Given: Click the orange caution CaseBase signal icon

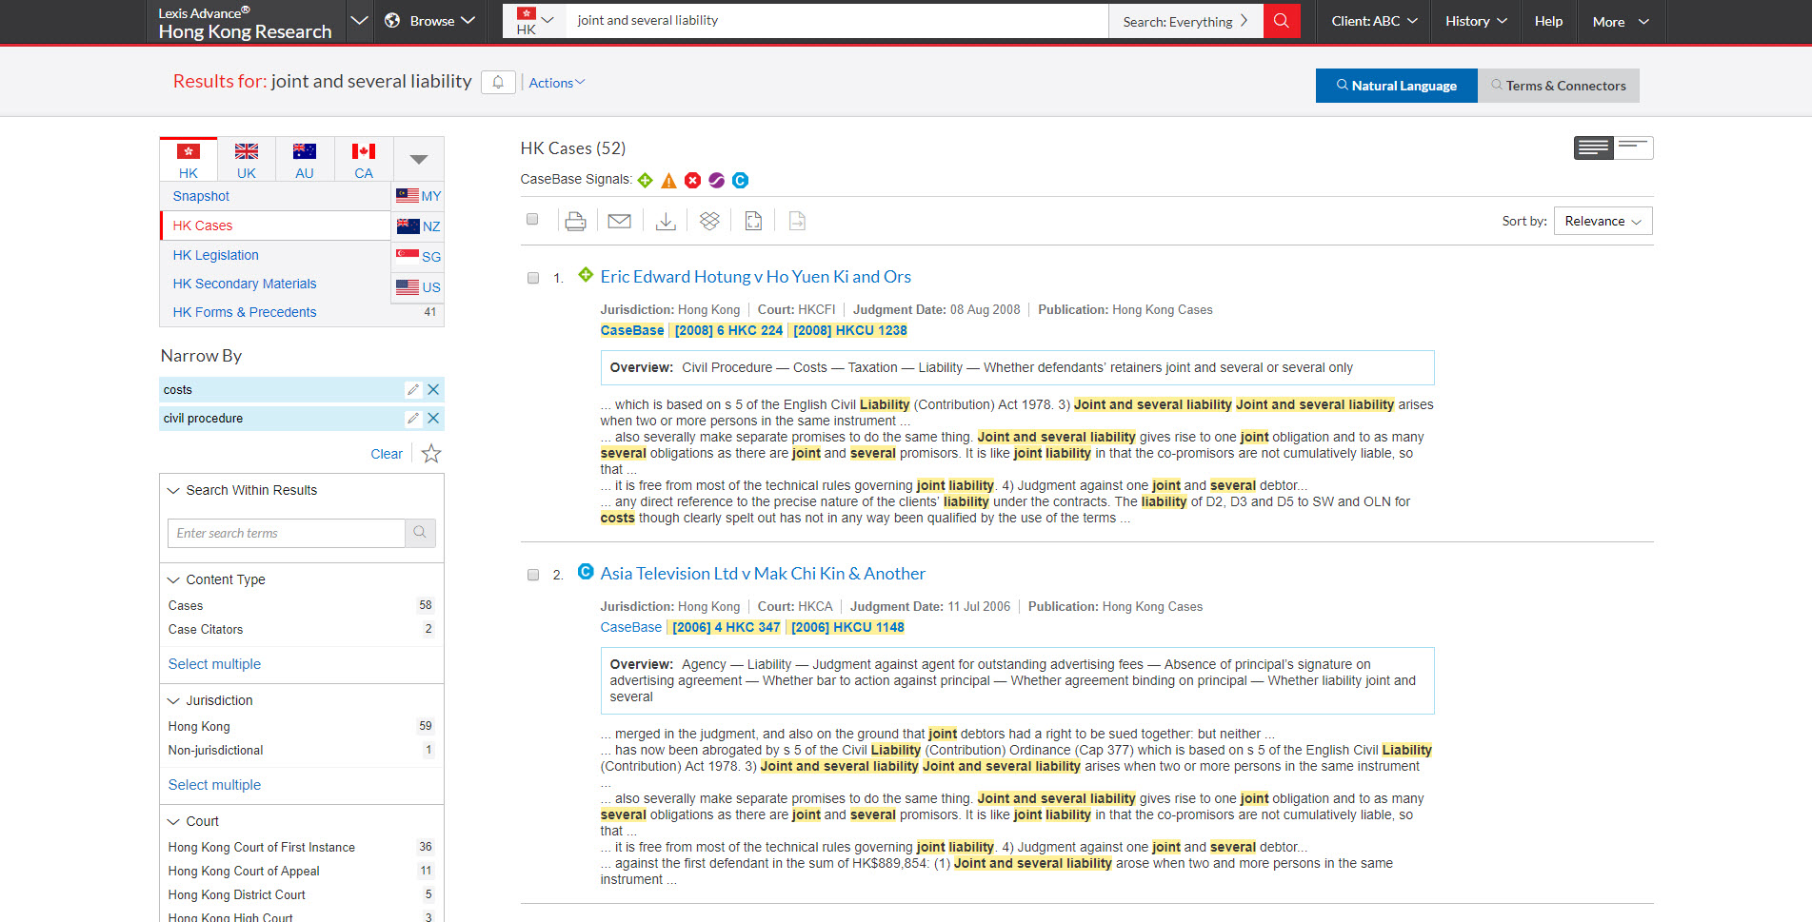Looking at the screenshot, I should pyautogui.click(x=668, y=180).
